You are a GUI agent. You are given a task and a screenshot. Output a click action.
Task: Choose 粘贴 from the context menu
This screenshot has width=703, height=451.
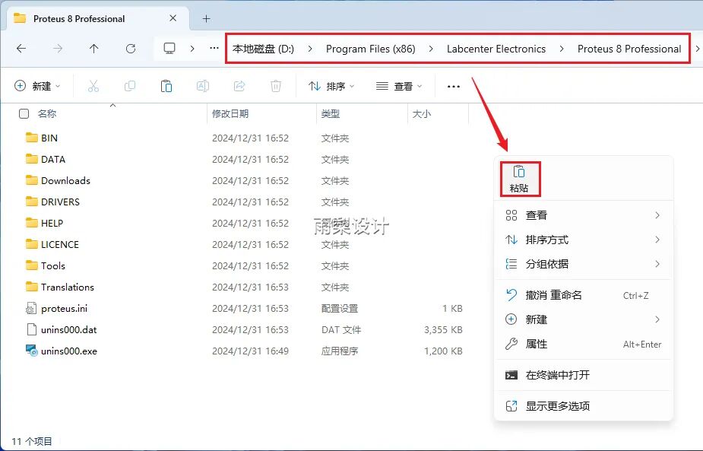coord(520,178)
